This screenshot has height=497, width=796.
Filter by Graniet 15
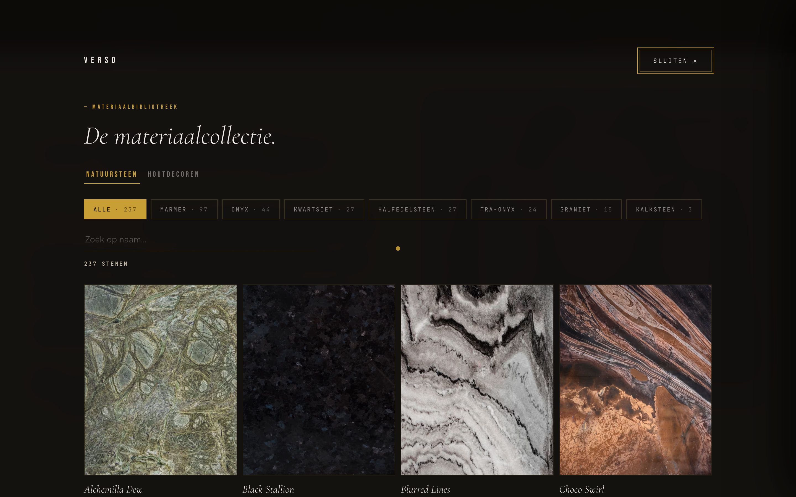(x=586, y=209)
